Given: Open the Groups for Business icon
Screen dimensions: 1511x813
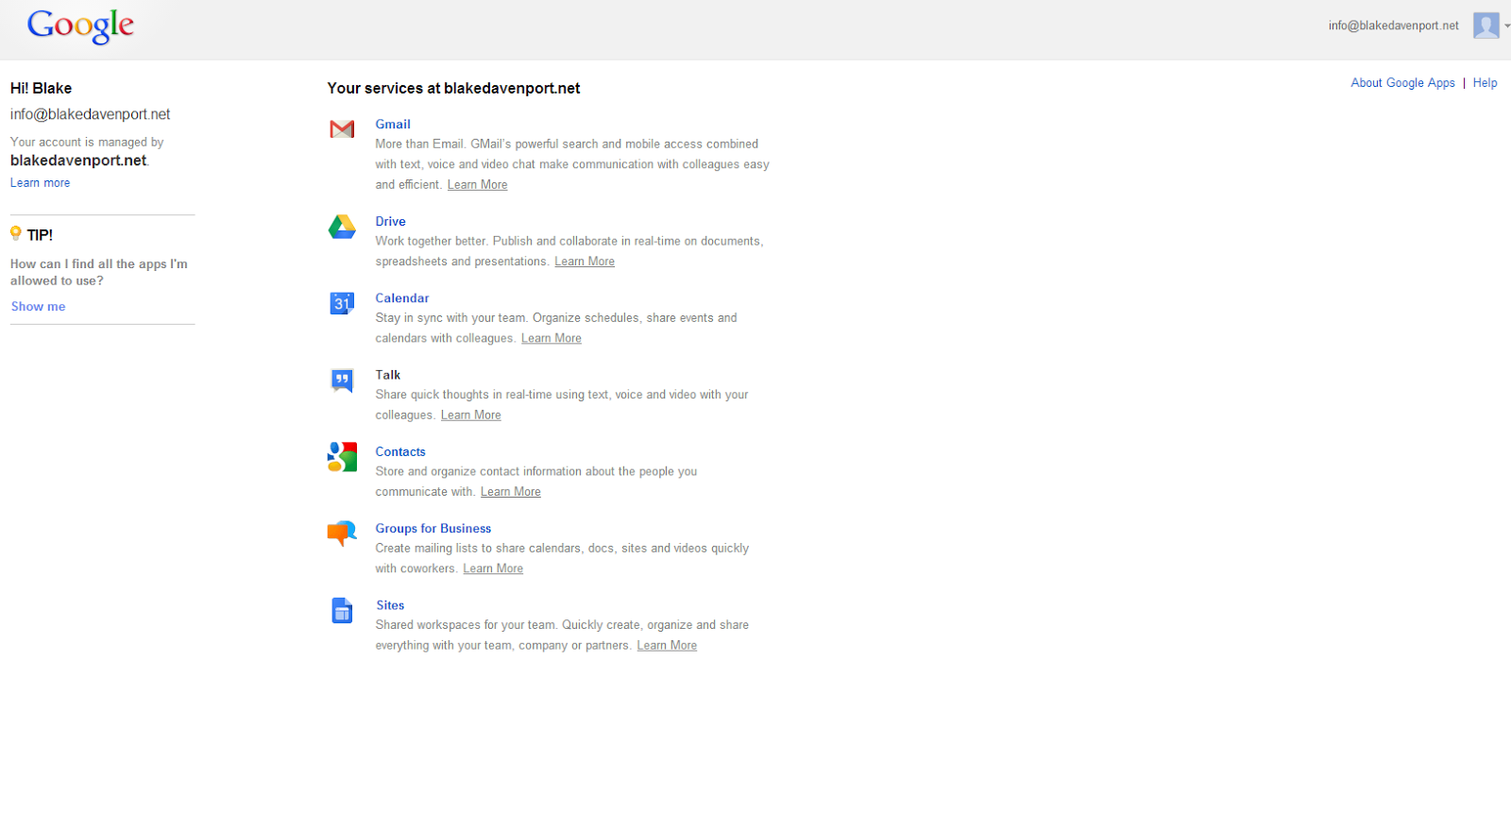Looking at the screenshot, I should pos(342,534).
